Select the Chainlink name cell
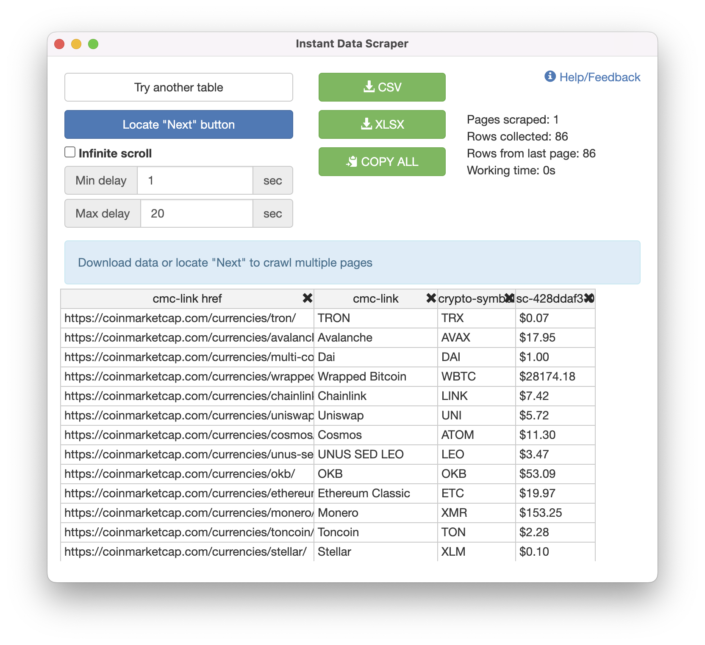Image resolution: width=705 pixels, height=645 pixels. point(375,396)
